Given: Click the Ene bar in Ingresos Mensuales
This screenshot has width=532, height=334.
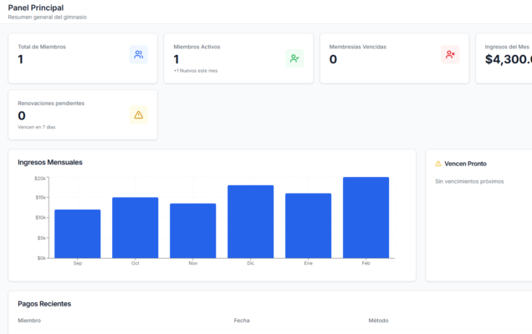Looking at the screenshot, I should pyautogui.click(x=308, y=225).
